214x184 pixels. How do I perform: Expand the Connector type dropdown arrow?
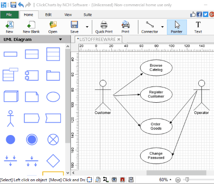(162, 27)
